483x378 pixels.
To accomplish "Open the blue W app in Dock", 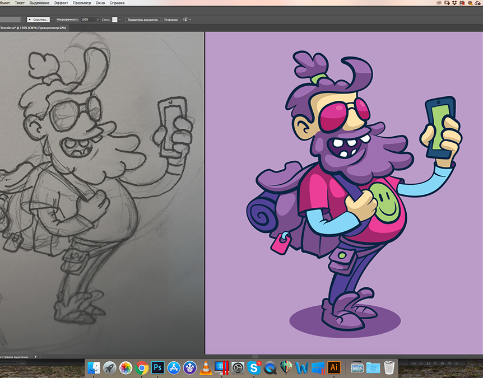I will click(302, 367).
